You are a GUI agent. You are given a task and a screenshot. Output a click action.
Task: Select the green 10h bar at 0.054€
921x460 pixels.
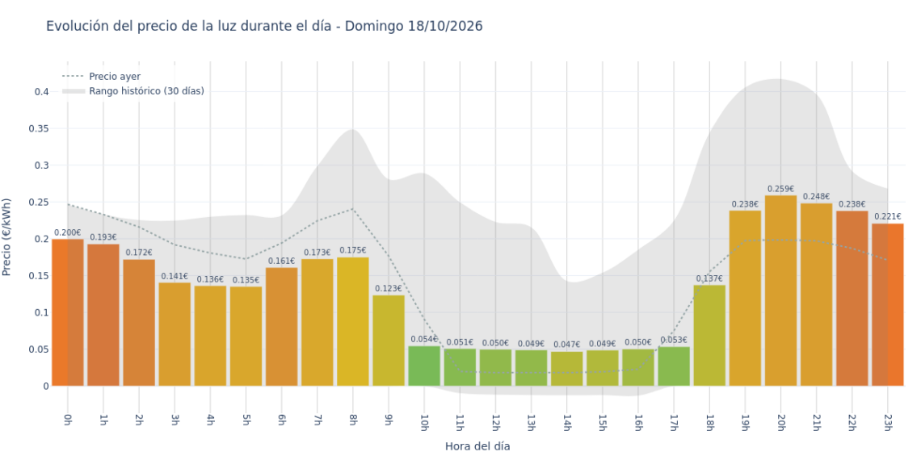click(x=424, y=366)
